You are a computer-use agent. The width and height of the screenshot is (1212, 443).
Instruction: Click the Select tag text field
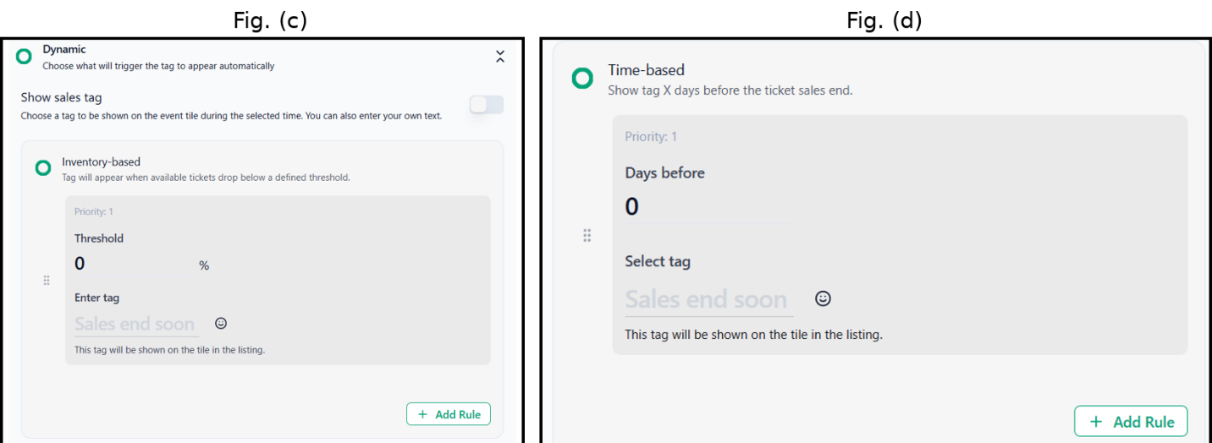point(709,300)
